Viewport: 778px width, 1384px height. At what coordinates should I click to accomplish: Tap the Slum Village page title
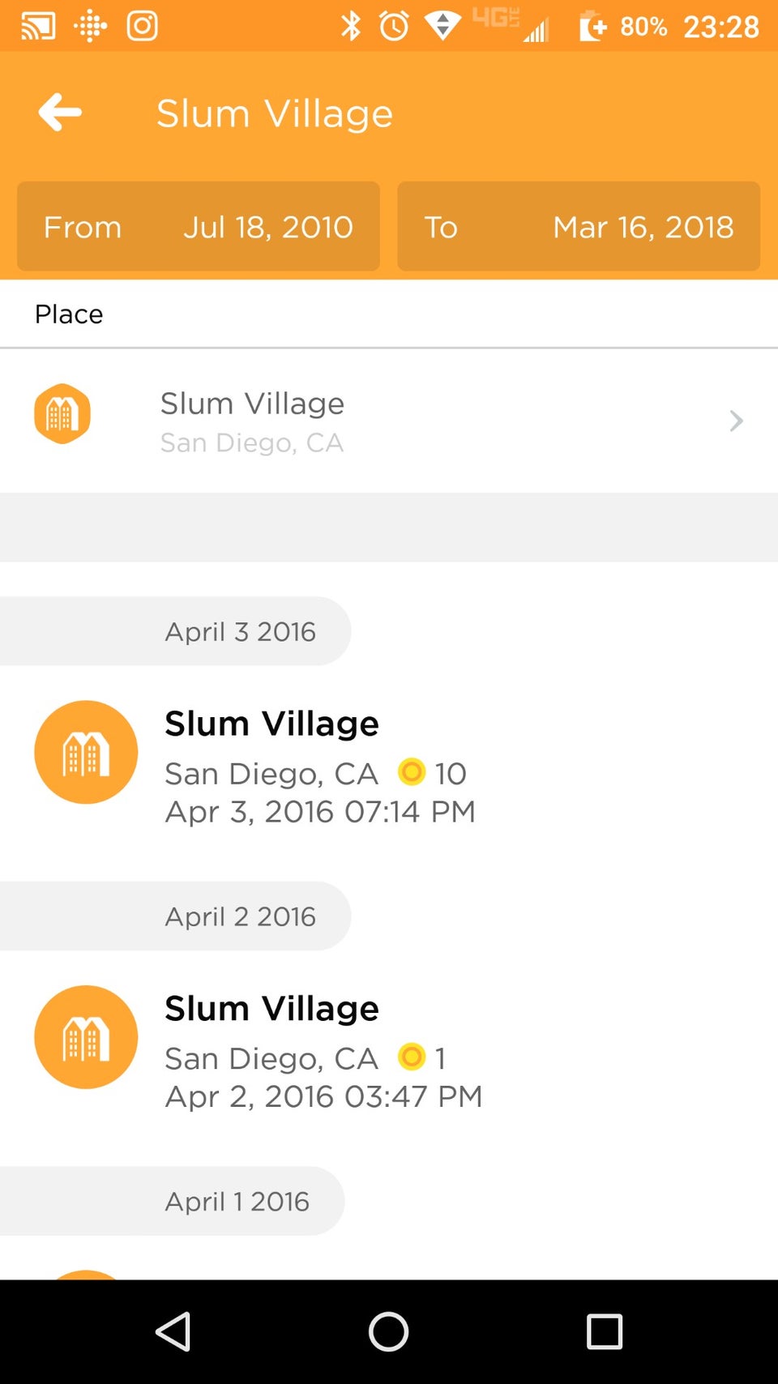(x=275, y=113)
